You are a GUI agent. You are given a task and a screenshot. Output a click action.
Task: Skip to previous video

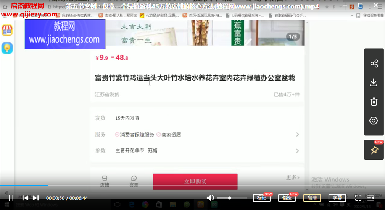click(x=25, y=198)
